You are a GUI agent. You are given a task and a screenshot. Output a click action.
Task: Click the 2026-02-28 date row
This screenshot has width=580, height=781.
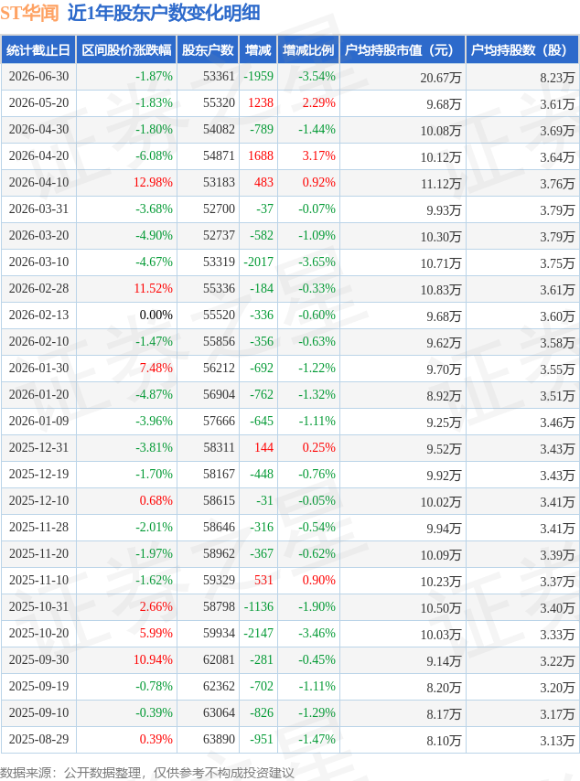[x=290, y=289]
